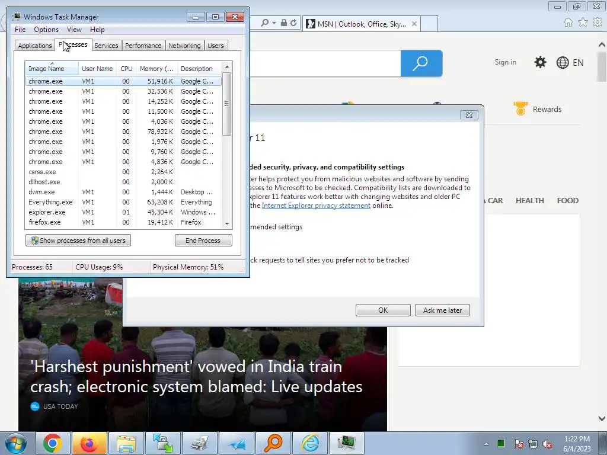Open Google Chrome from the taskbar

53,443
